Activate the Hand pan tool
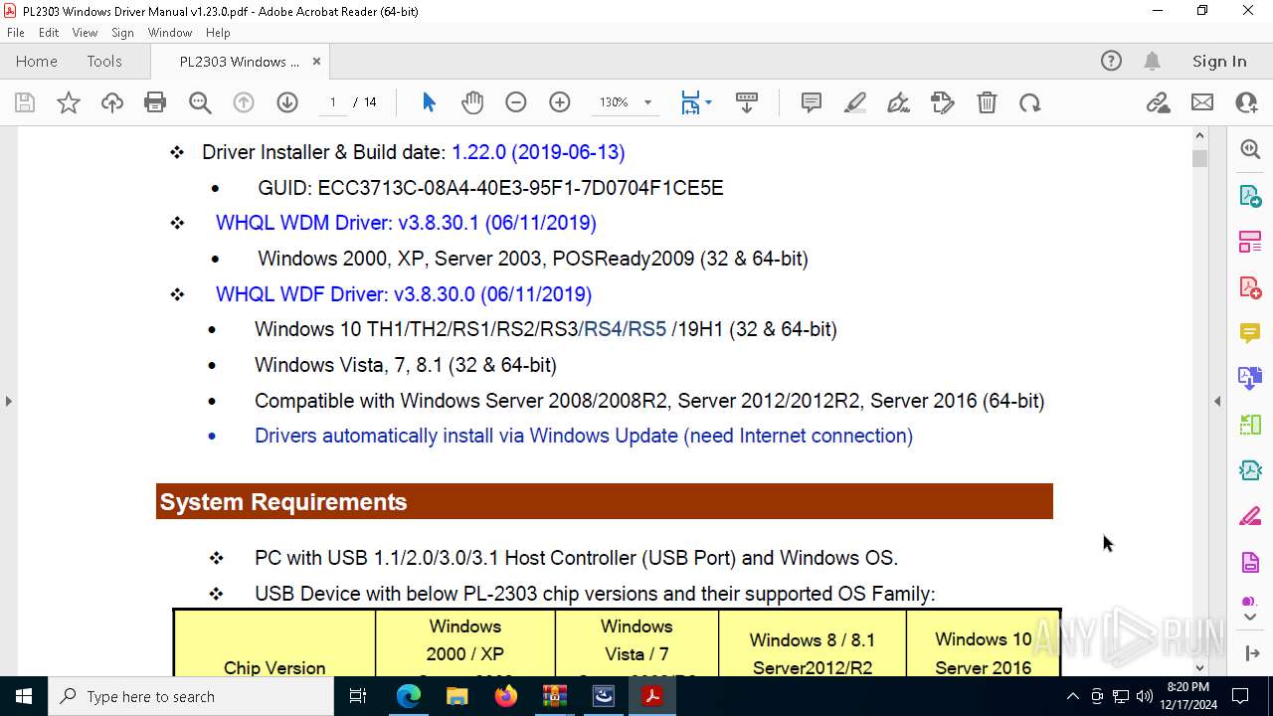 coord(472,102)
